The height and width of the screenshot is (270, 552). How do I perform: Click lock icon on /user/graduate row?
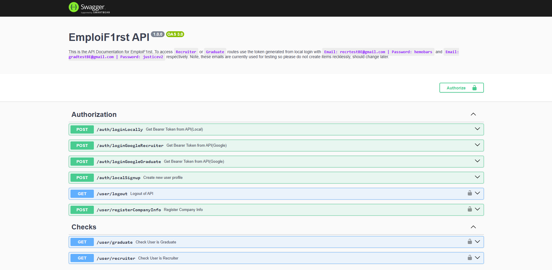click(470, 242)
